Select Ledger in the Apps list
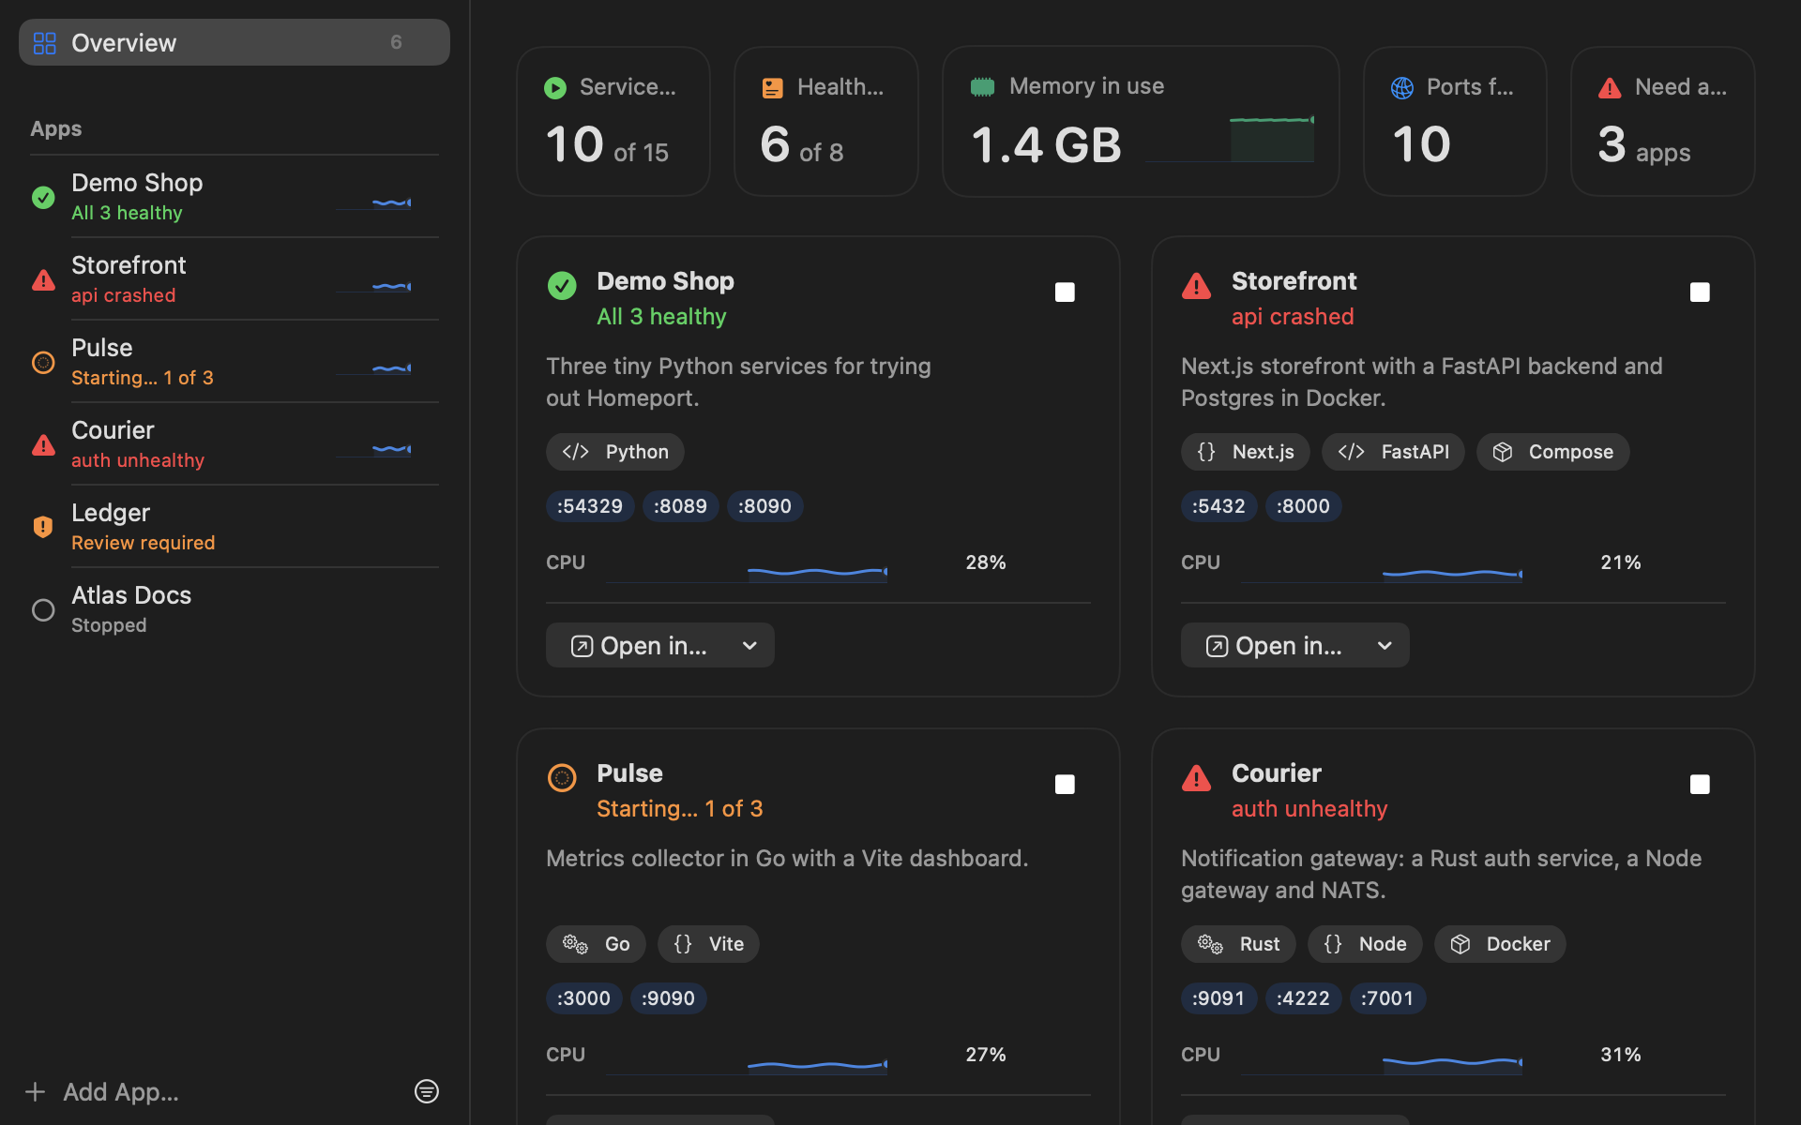Screen dimensions: 1801x1125 pos(235,527)
